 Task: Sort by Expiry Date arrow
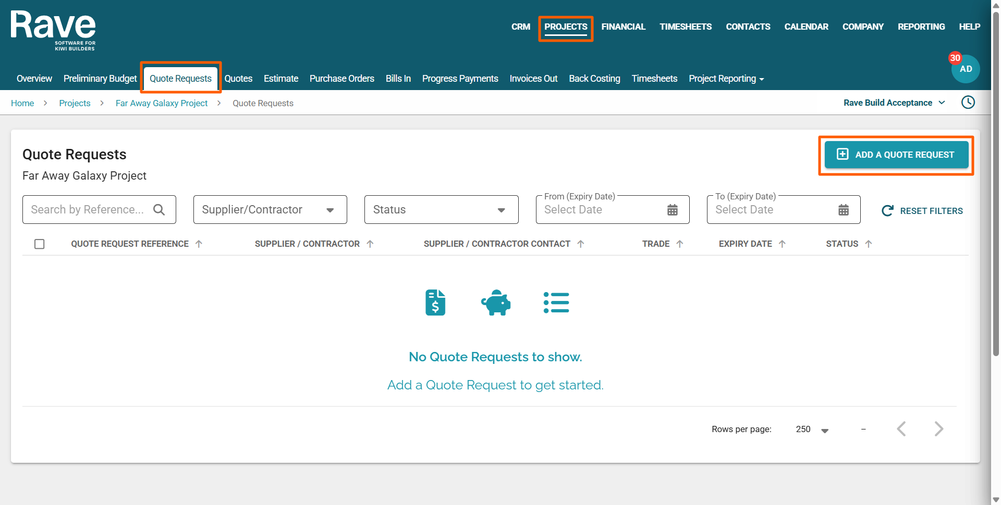(782, 244)
